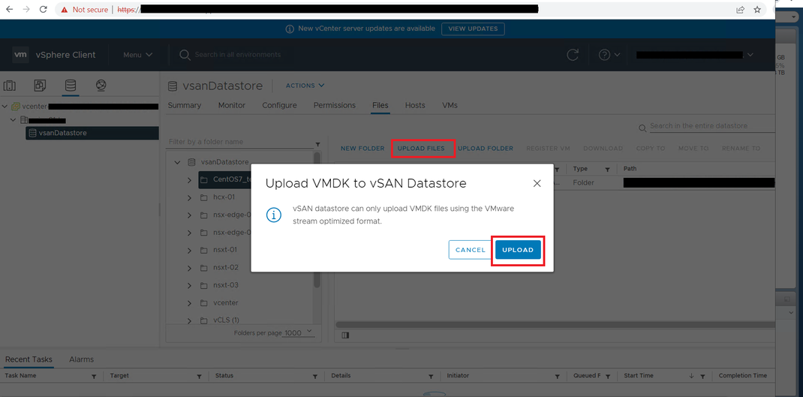The image size is (803, 397).
Task: Select the vCLS (1) folder
Action: pos(226,320)
